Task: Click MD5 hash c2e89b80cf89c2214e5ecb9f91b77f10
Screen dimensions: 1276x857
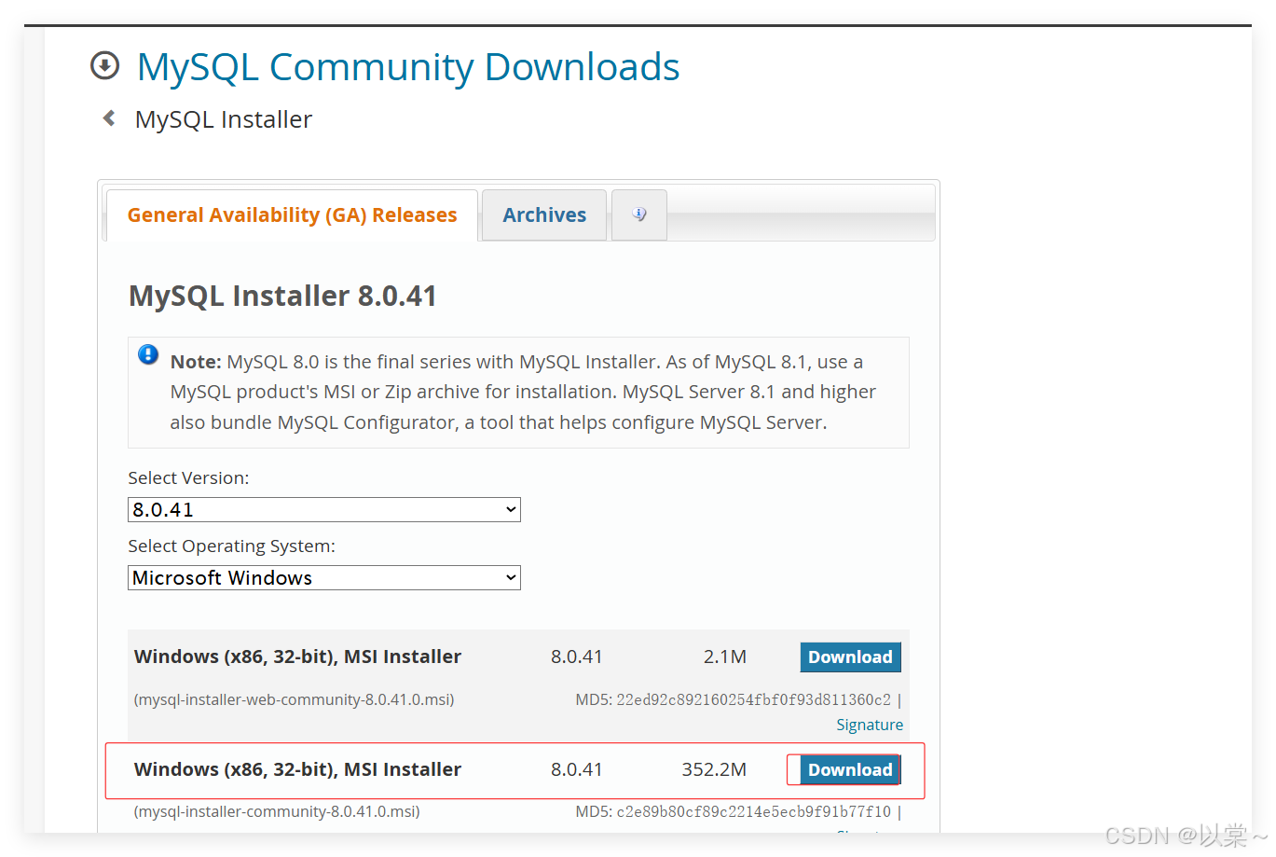Action: (753, 811)
